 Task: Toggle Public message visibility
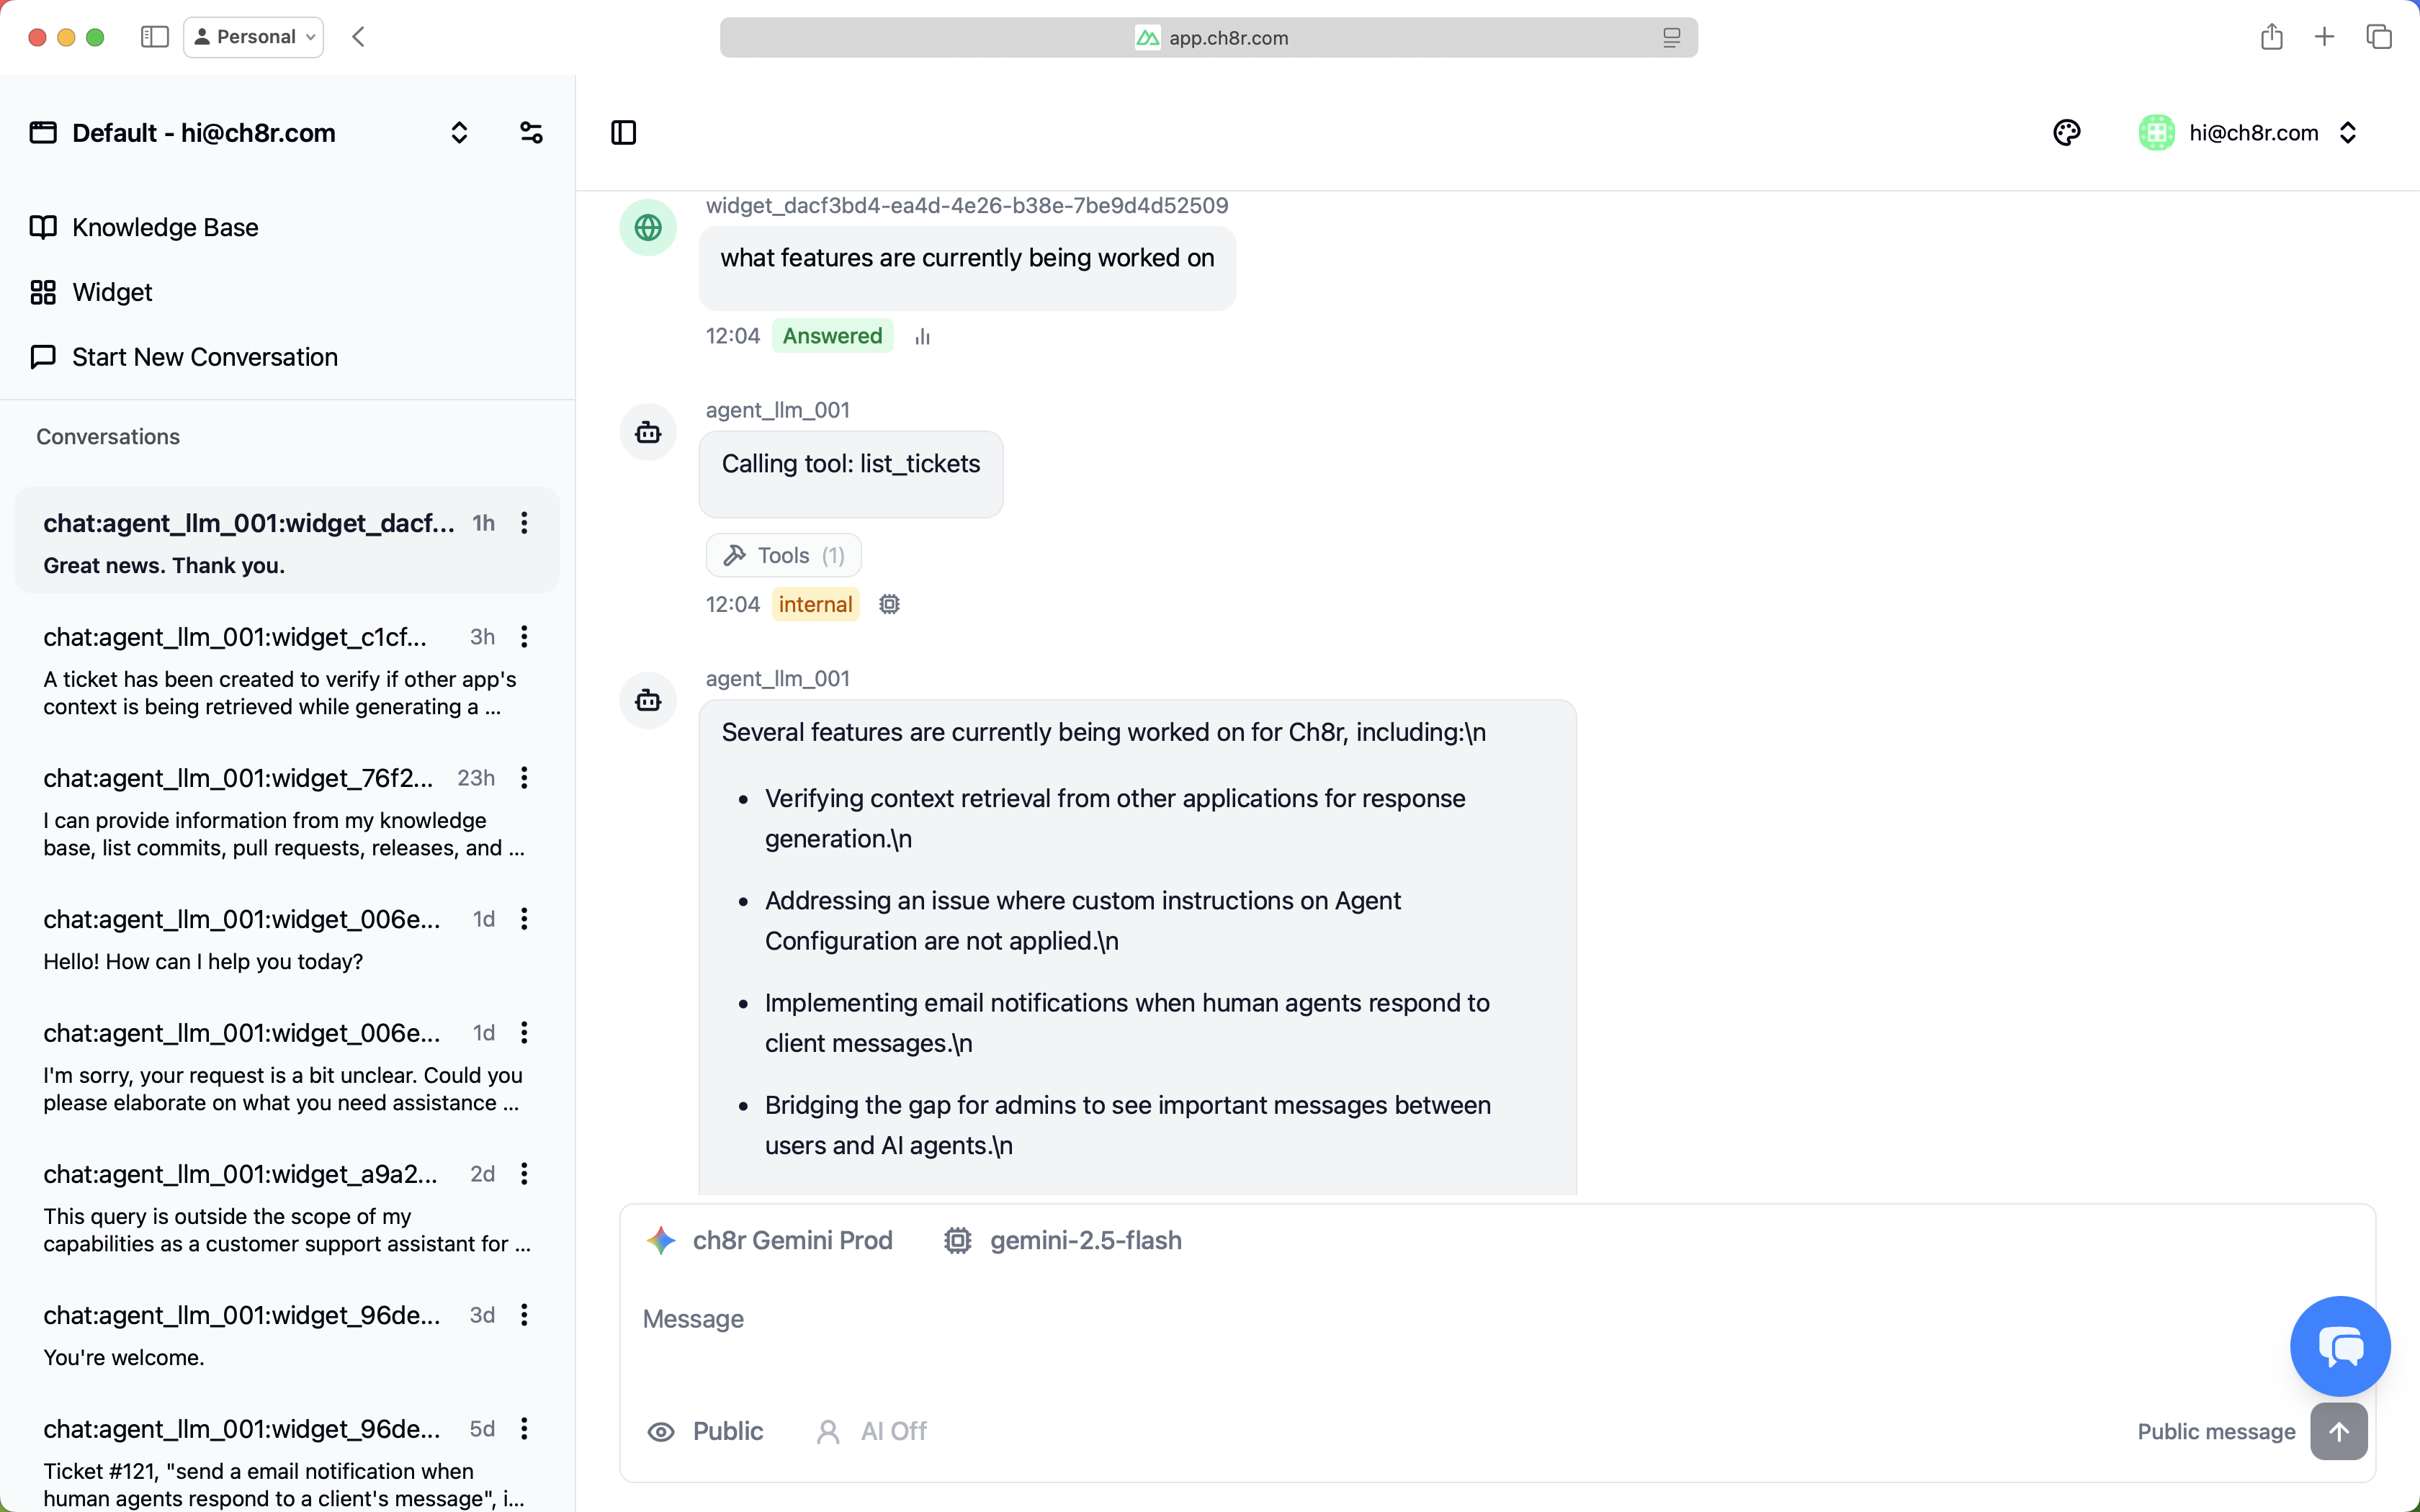[706, 1431]
